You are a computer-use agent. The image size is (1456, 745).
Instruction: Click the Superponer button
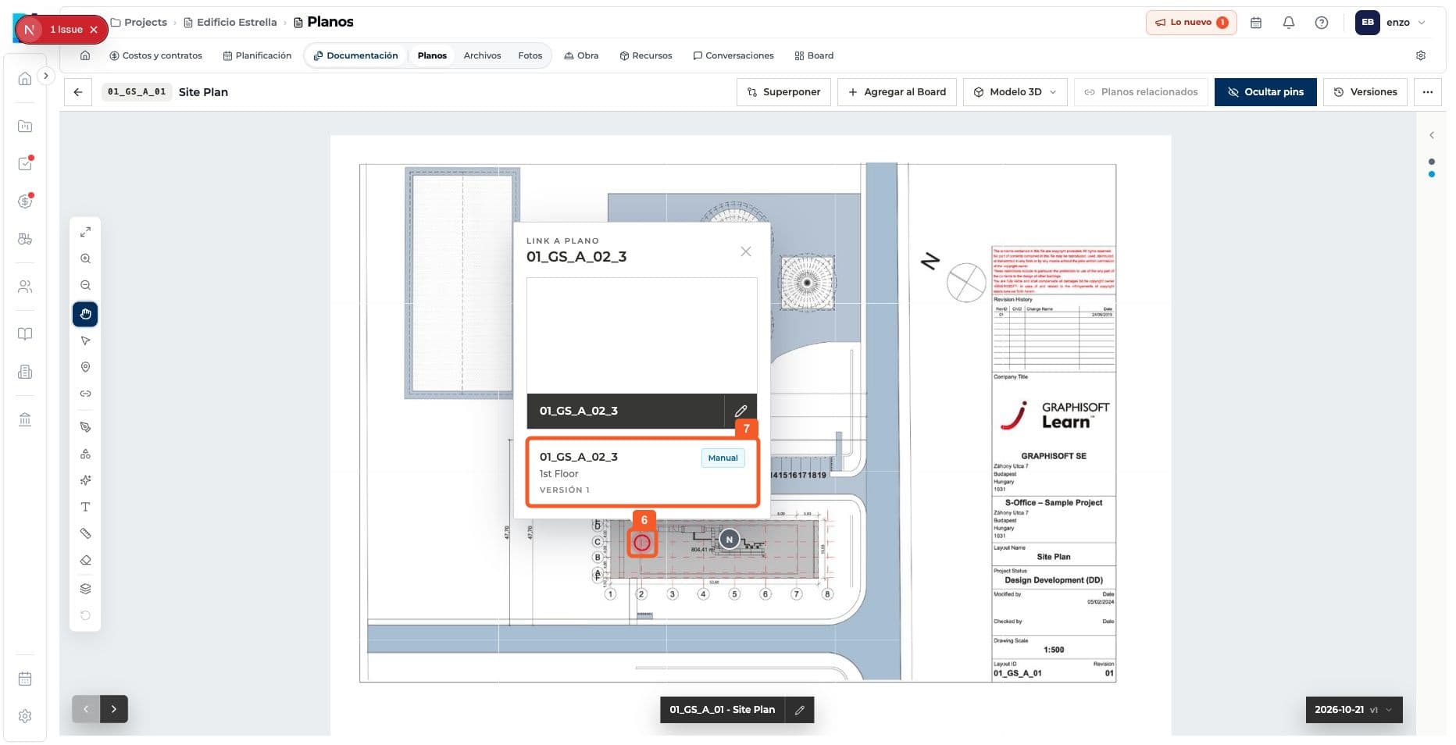pyautogui.click(x=783, y=92)
